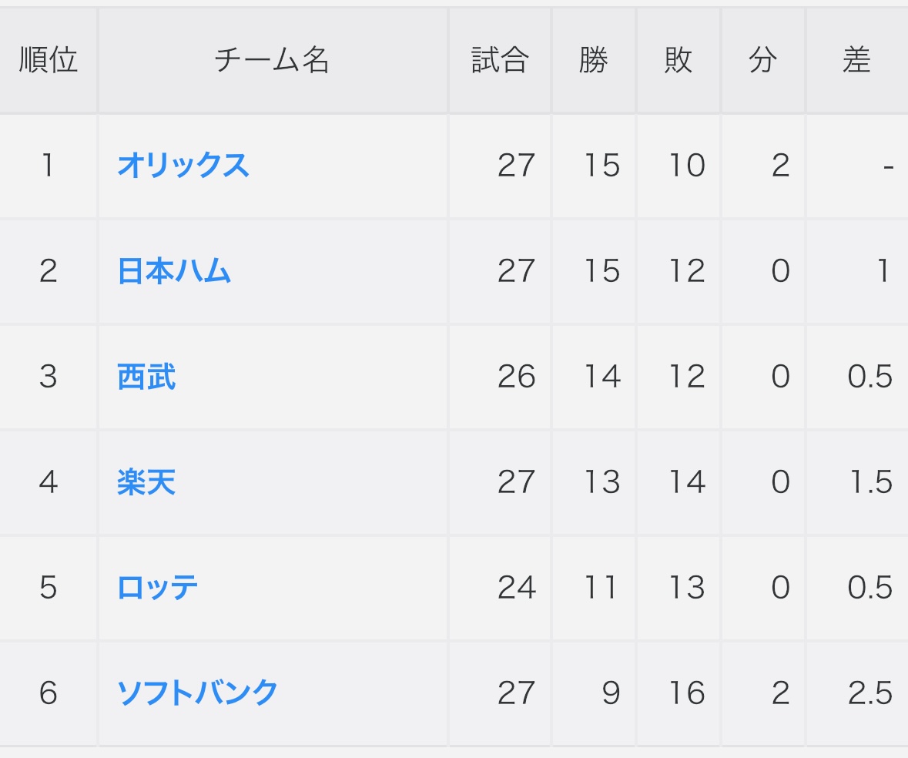Click the 敗 column header
908x758 pixels.
click(x=678, y=59)
